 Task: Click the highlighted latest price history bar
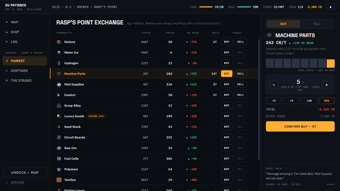pyautogui.click(x=331, y=63)
